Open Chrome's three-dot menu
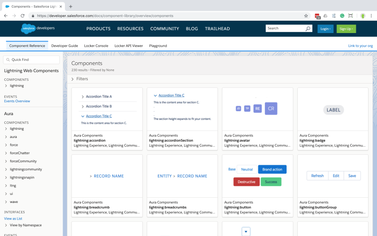Image resolution: width=377 pixels, height=236 pixels. (371, 16)
